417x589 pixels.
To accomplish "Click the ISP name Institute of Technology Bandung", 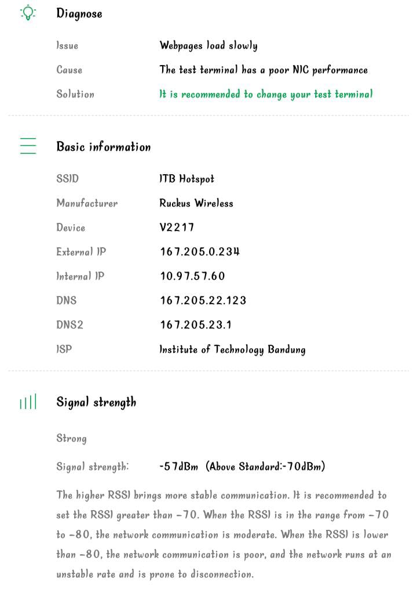I will [x=232, y=350].
